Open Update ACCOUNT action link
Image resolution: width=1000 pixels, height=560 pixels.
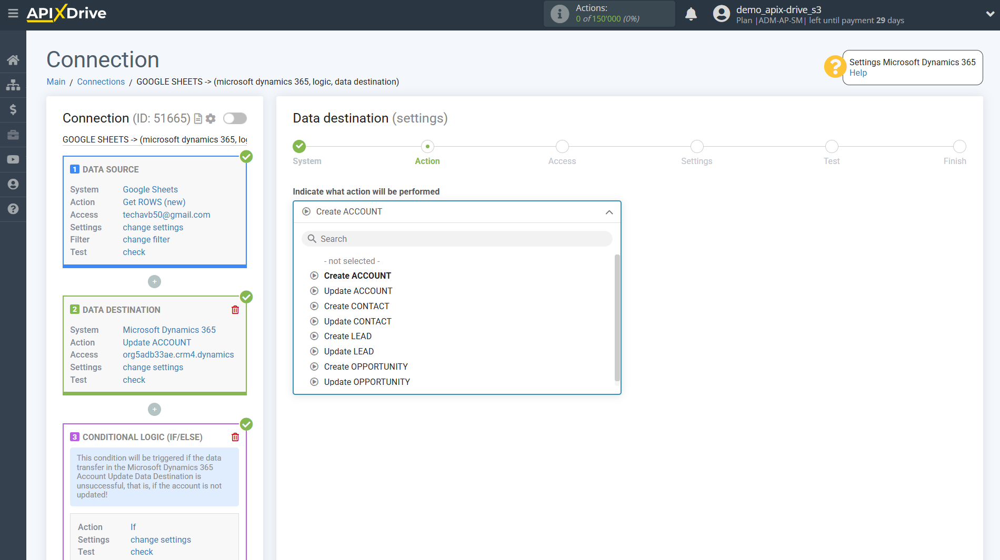point(157,342)
